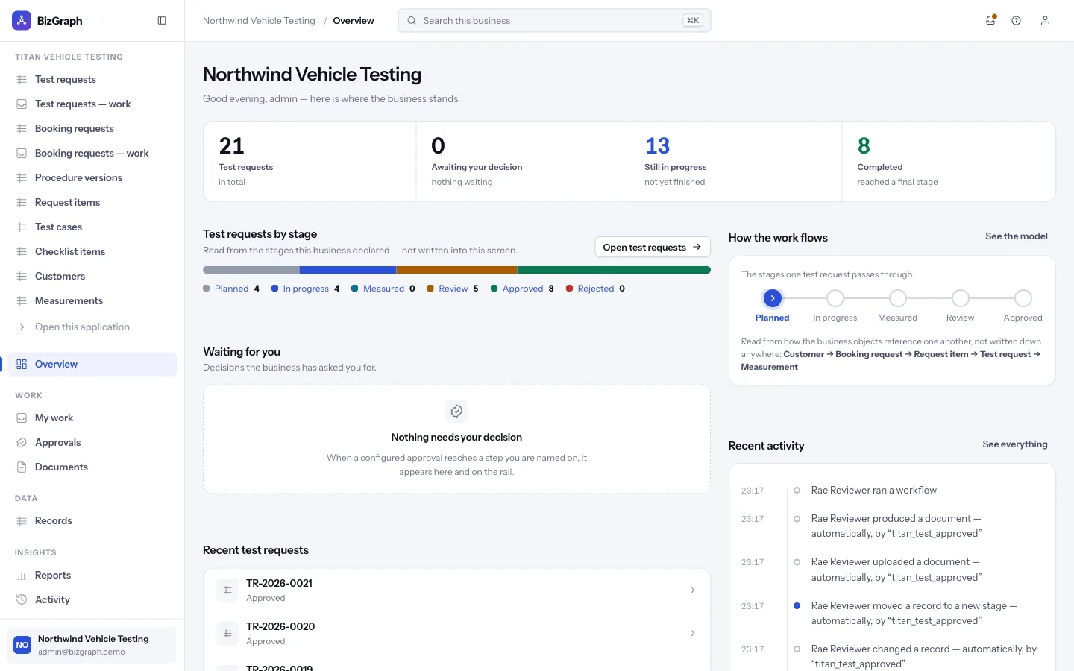Click the Test requests list icon
Screen dimensions: 1074x671
click(22, 80)
